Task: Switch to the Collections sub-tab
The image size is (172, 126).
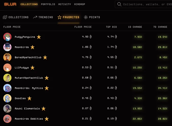Action: [16, 17]
